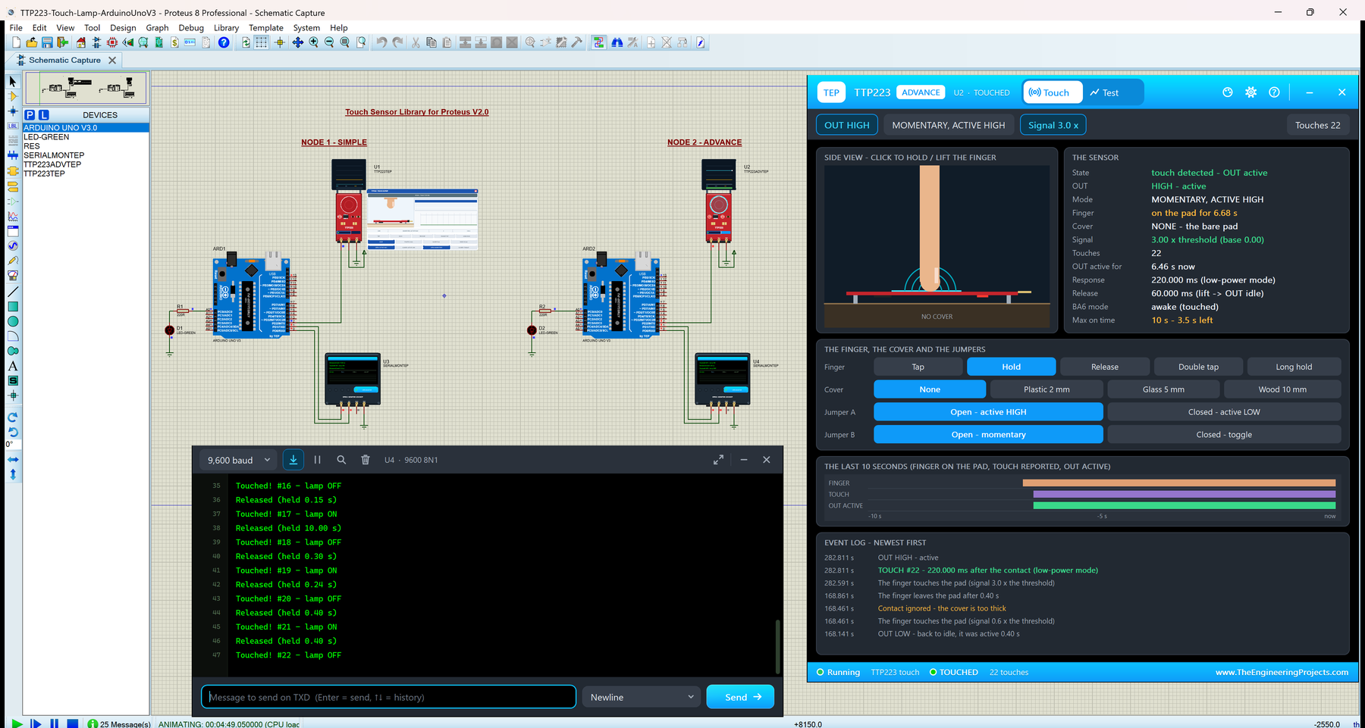The image size is (1365, 728).
Task: Click the Send button
Action: pyautogui.click(x=740, y=697)
